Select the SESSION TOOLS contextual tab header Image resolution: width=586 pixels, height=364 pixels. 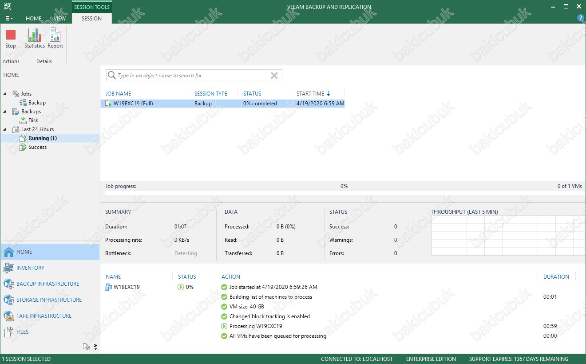(92, 7)
